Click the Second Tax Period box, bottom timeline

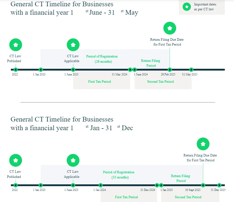pyautogui.click(x=190, y=194)
